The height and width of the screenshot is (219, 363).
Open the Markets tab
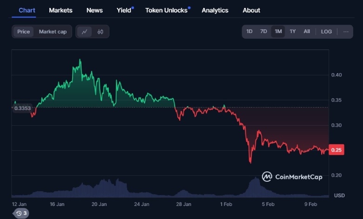60,10
